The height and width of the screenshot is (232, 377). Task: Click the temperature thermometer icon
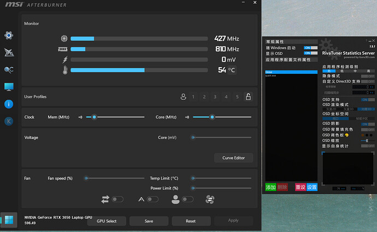(x=65, y=70)
